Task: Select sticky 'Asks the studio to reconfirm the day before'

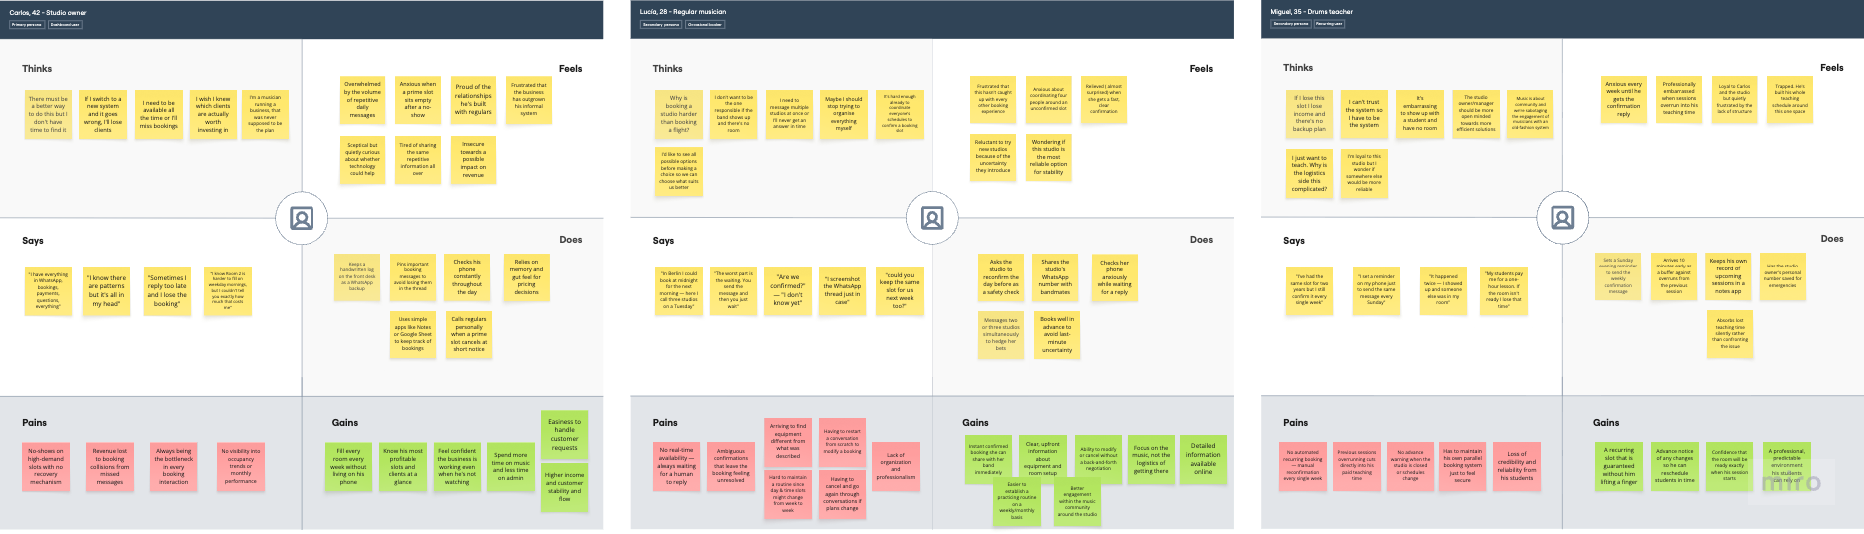Action: pos(1000,277)
